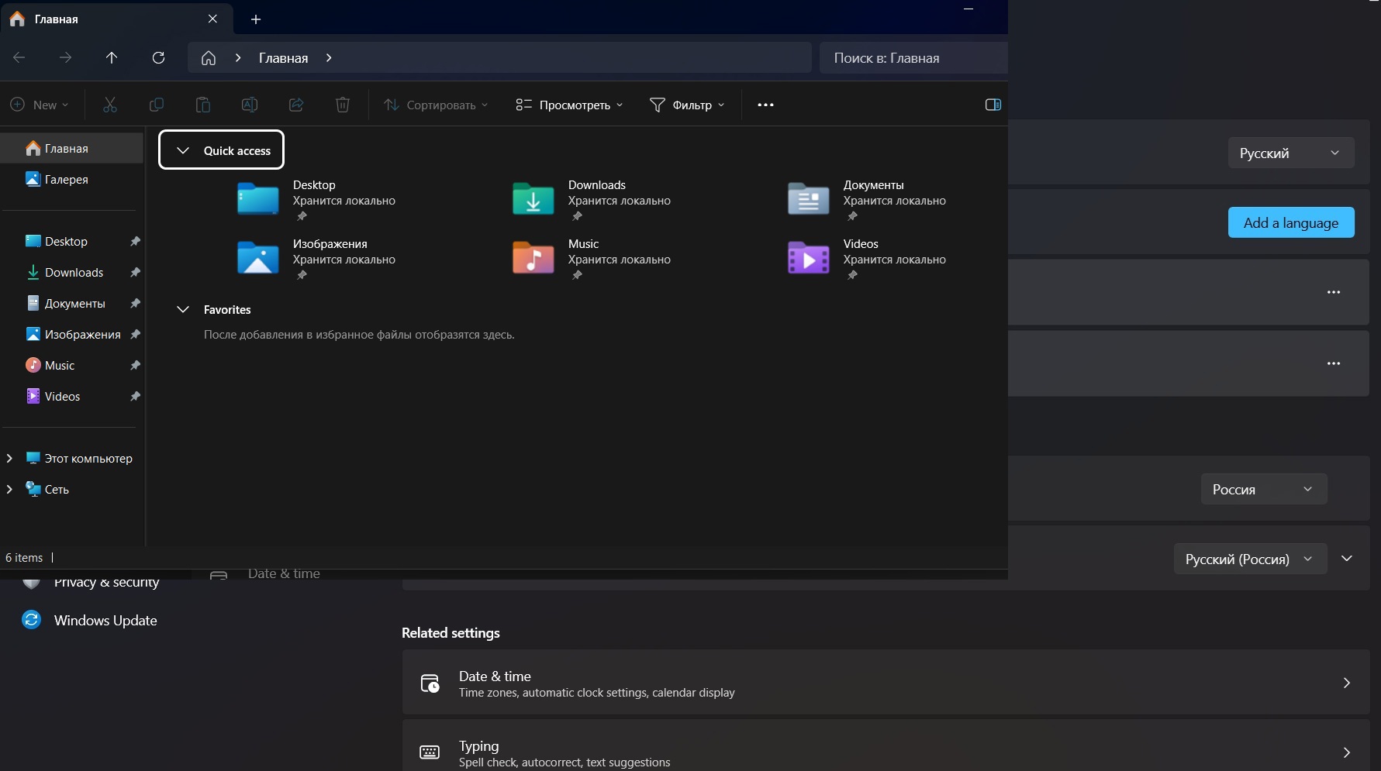The height and width of the screenshot is (771, 1381).
Task: Go forward with the right arrow
Action: 66,57
